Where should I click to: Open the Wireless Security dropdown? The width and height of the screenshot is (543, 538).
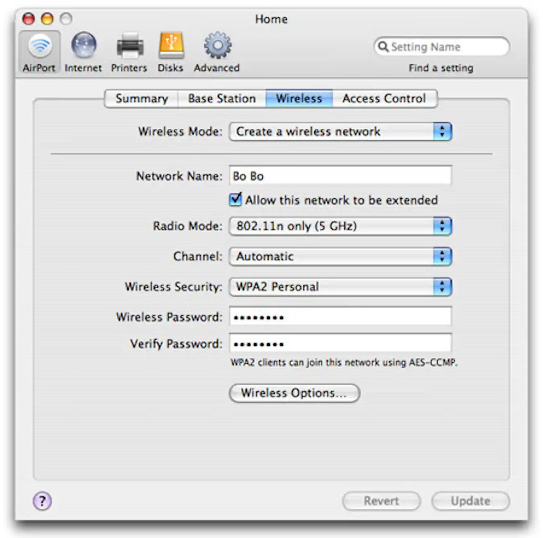(340, 287)
